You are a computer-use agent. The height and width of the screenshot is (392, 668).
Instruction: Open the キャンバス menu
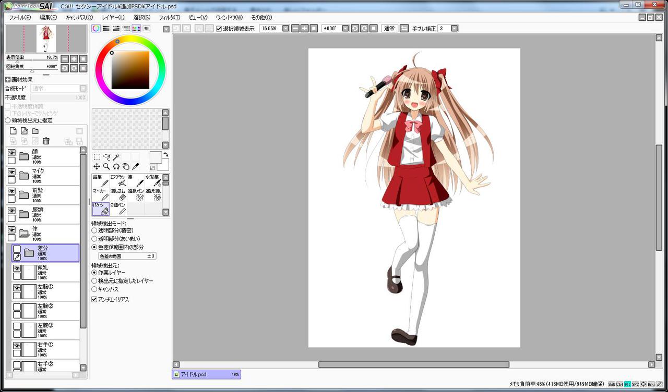79,17
